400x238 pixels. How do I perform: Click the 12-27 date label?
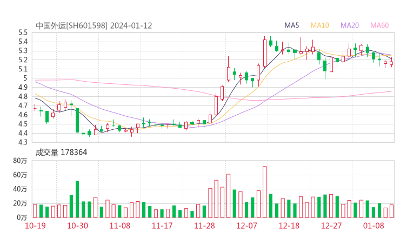tap(331, 226)
